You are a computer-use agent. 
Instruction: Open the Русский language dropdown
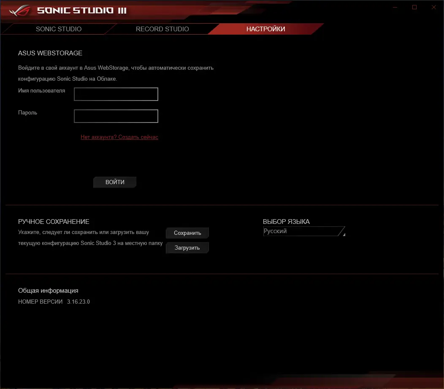(304, 231)
